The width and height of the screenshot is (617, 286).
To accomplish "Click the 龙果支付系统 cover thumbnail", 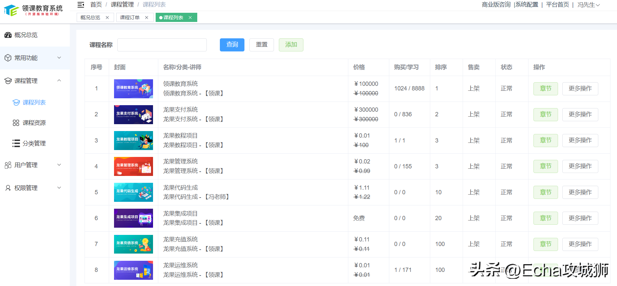I will tap(133, 115).
